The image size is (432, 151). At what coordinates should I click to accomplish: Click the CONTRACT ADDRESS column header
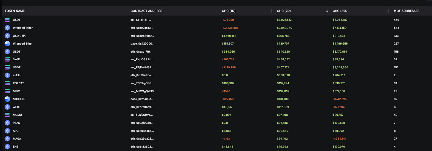146,11
